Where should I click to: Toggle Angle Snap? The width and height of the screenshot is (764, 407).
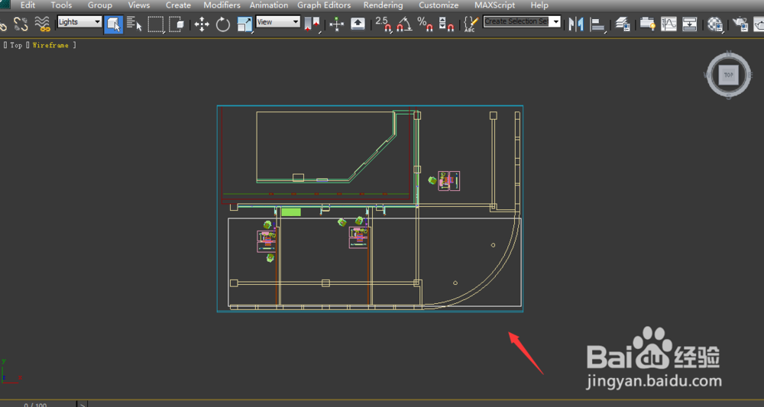(x=404, y=24)
